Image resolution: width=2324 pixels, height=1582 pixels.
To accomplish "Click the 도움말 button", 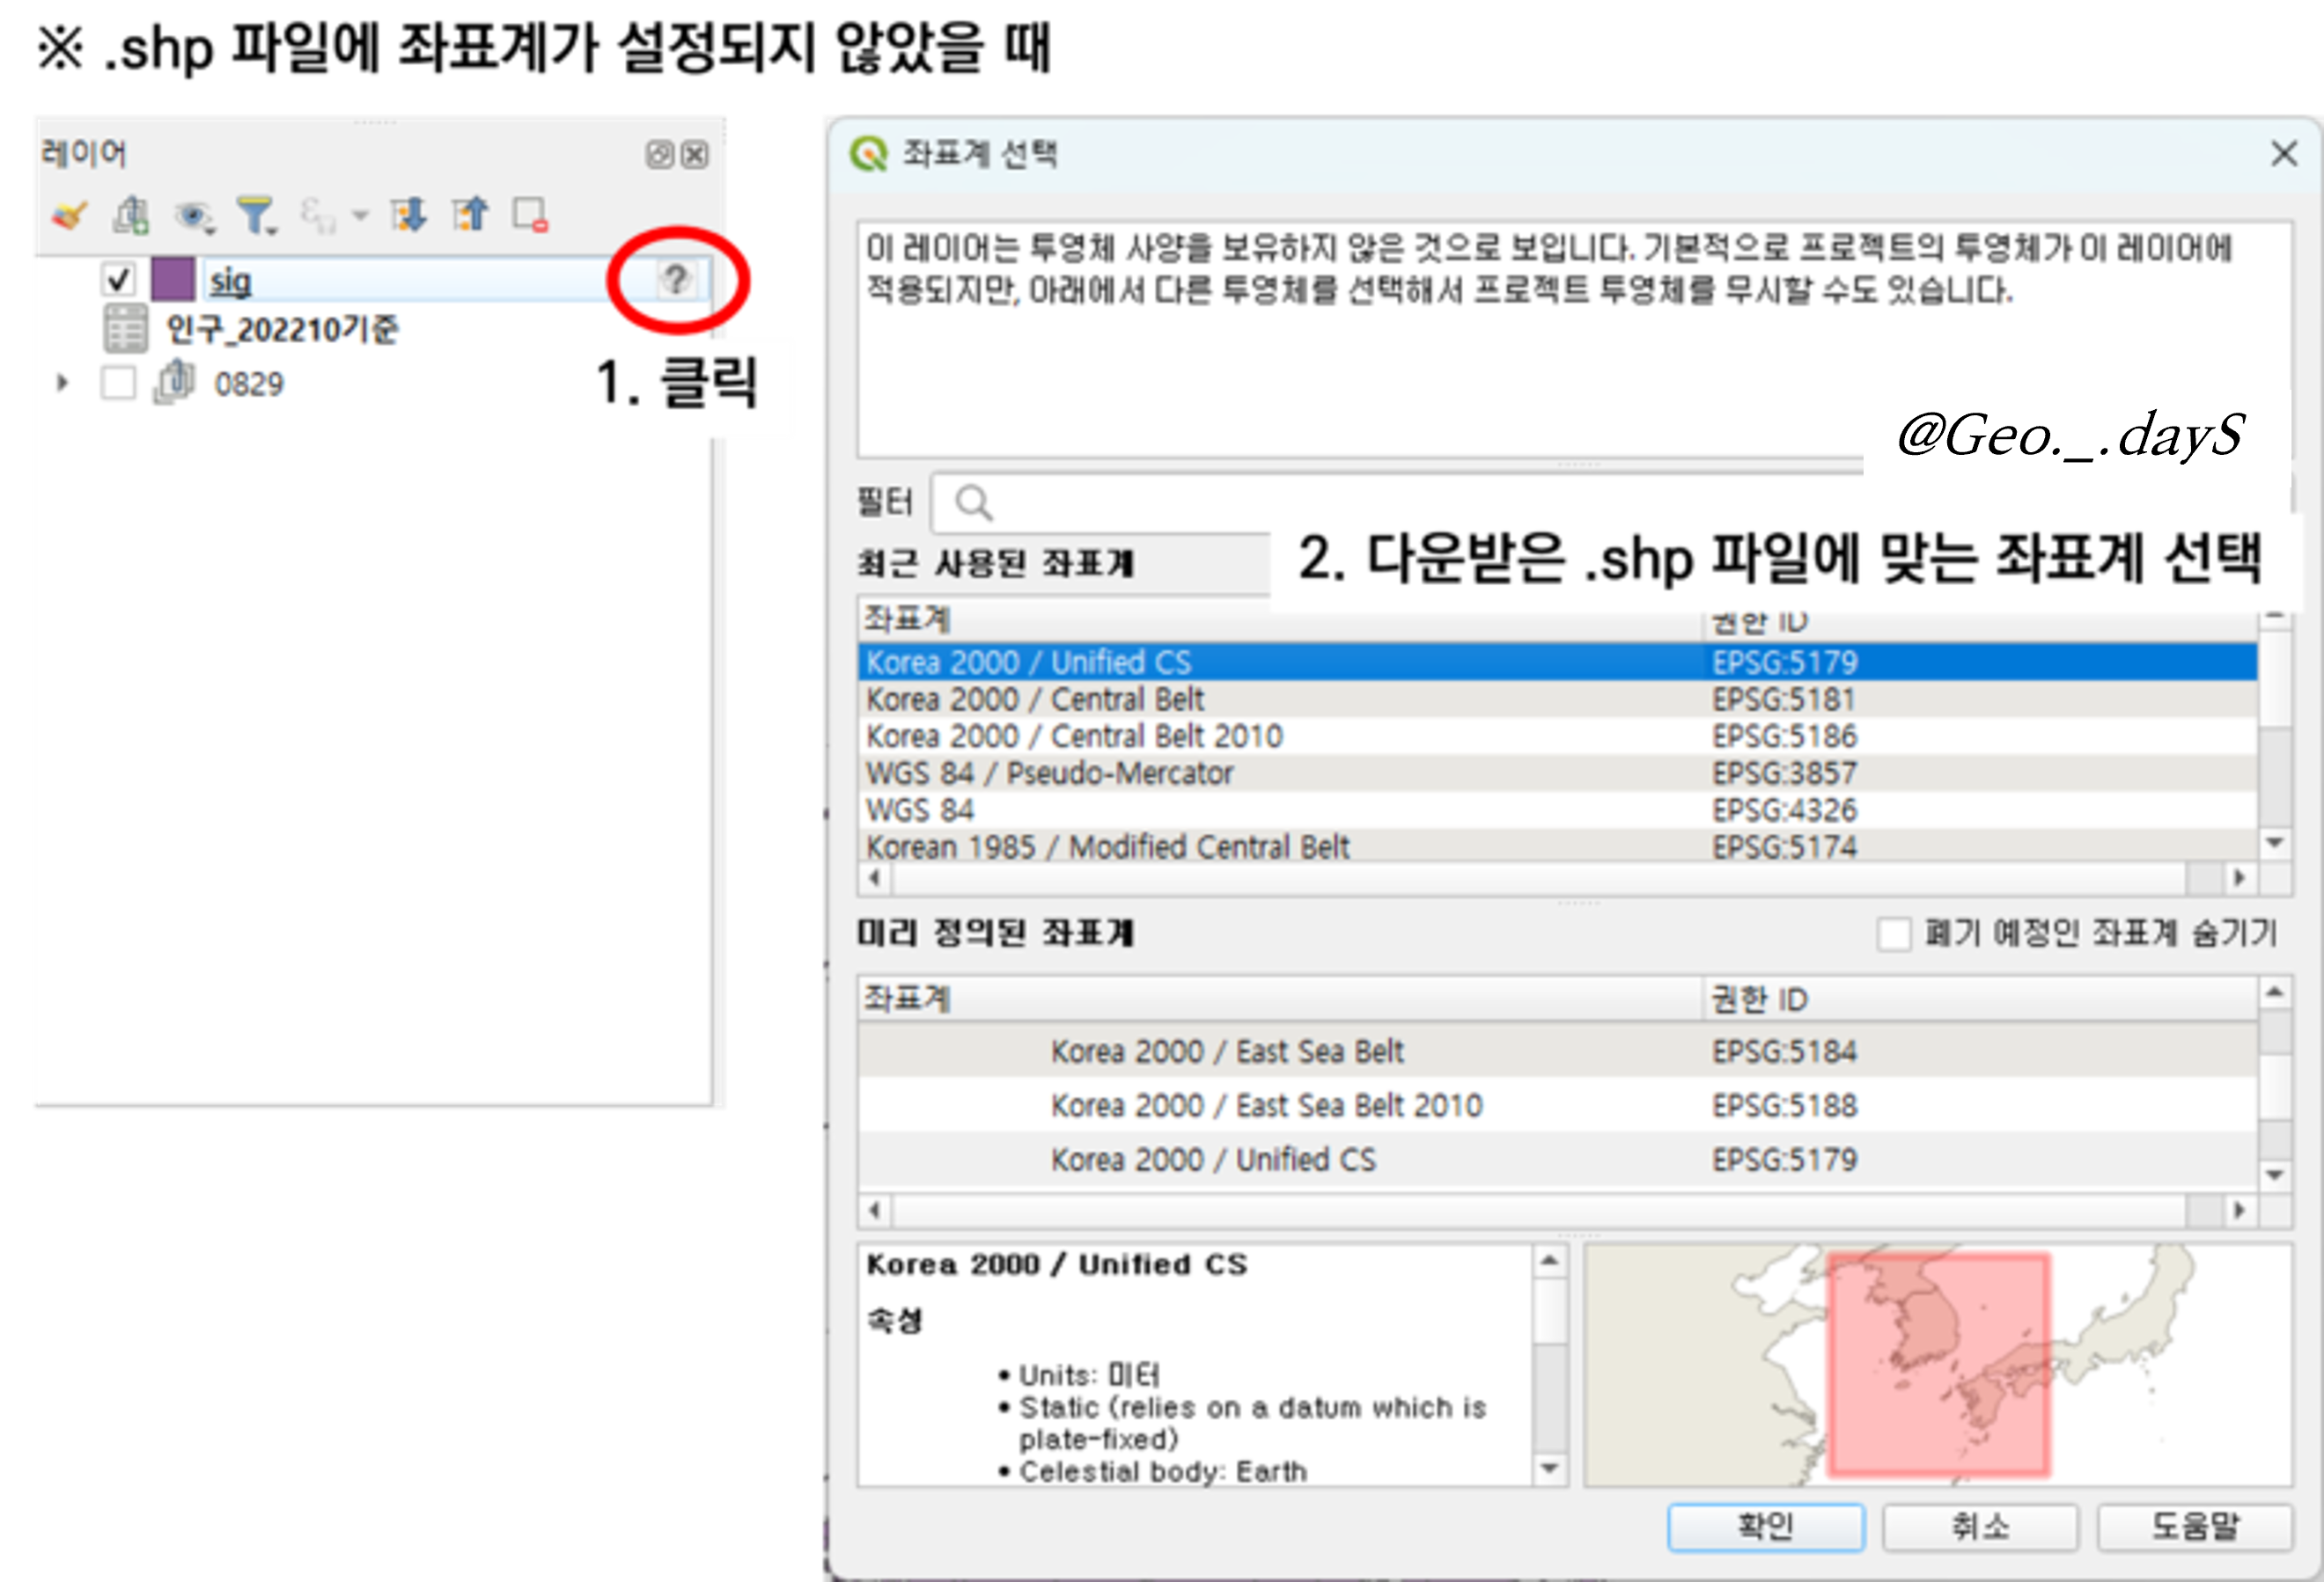I will pos(2194,1527).
